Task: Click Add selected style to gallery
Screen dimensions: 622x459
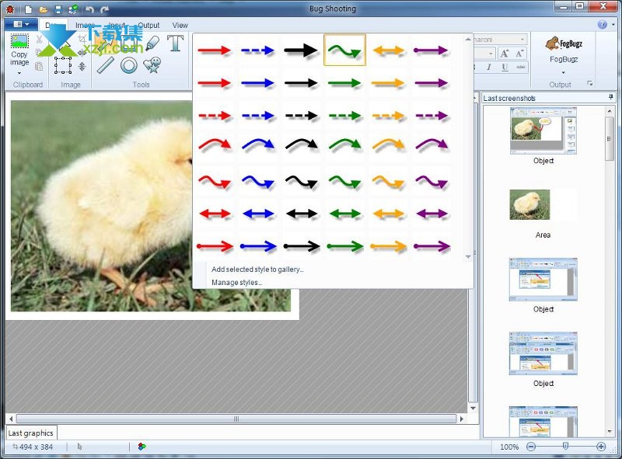Action: click(257, 269)
